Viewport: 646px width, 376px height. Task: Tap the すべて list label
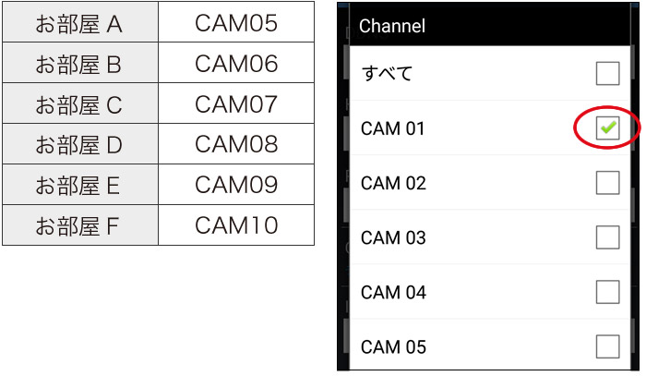387,74
